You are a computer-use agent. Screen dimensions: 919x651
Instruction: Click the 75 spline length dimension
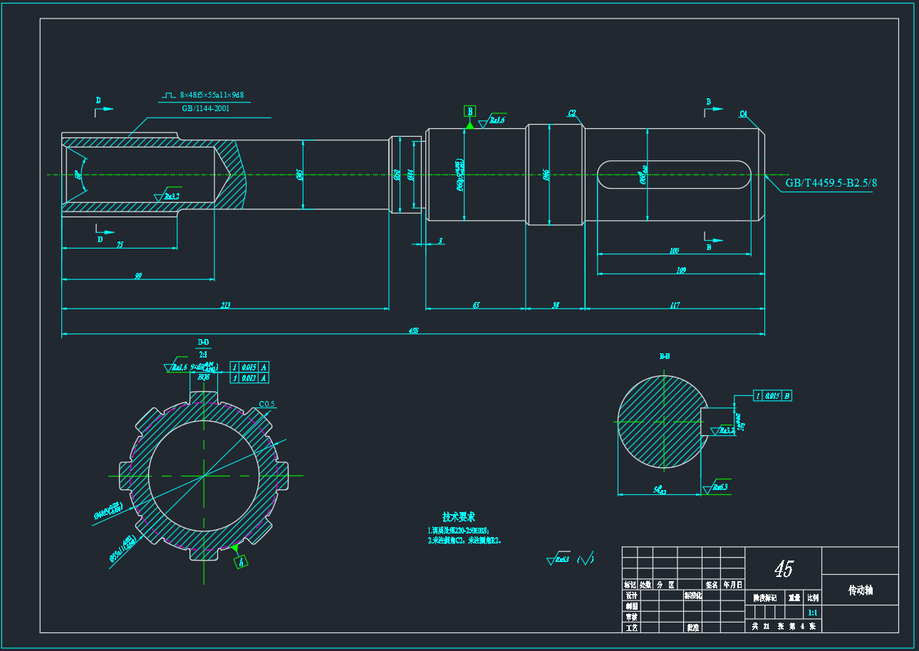tap(120, 245)
